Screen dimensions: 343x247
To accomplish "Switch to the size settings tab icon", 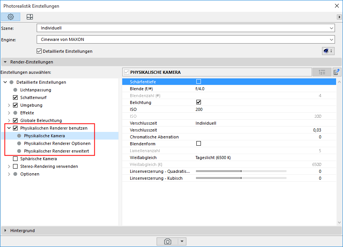I will (x=30, y=17).
